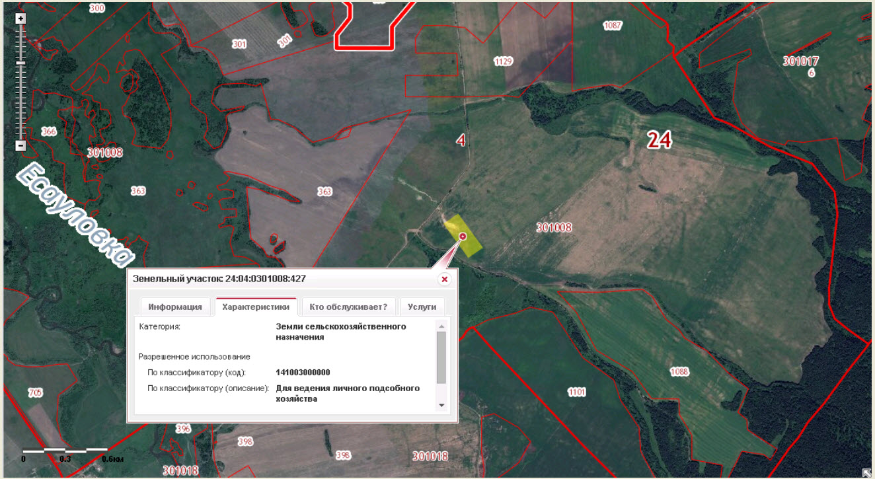This screenshot has height=479, width=875.
Task: Select the Характеристики tab
Action: click(x=256, y=307)
